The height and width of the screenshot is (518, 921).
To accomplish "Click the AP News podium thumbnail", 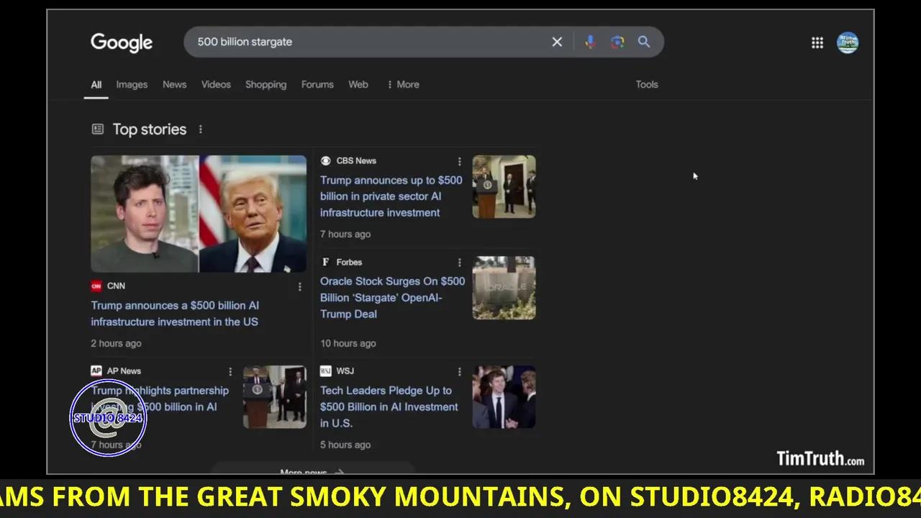I will (x=274, y=396).
